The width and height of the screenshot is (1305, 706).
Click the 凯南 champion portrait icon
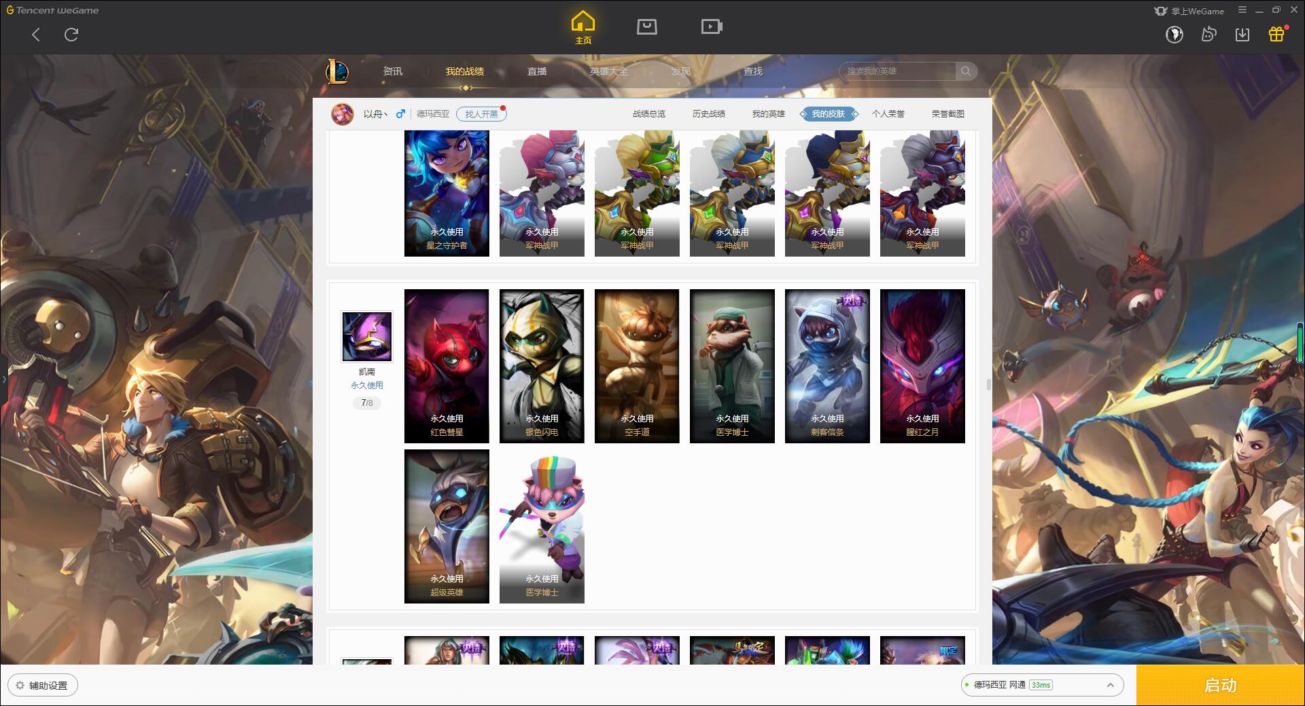(x=366, y=337)
